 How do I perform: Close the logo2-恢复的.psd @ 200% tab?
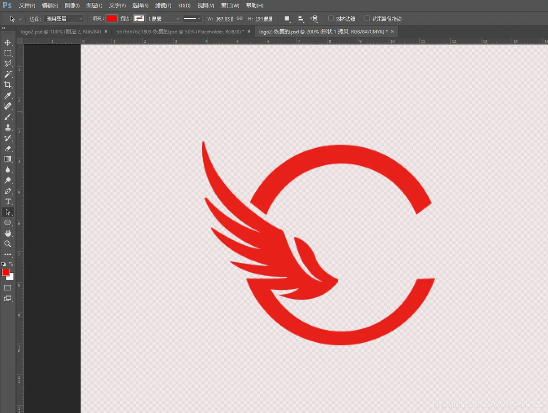click(392, 32)
